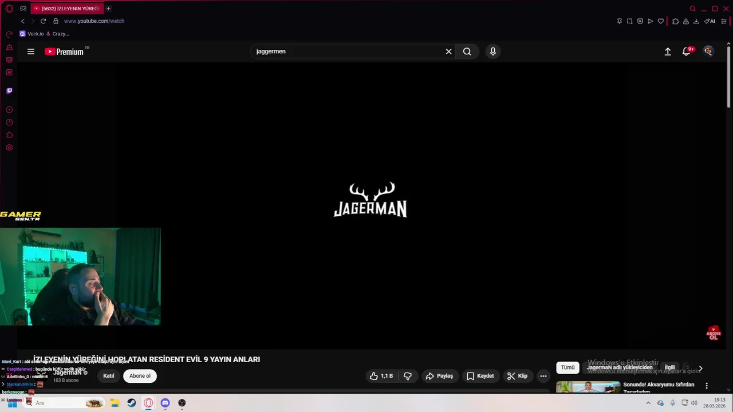
Task: Open GX Cleaner in sidebar
Action: coord(9,47)
